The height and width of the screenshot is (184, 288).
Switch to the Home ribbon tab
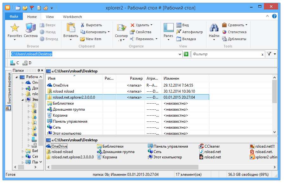click(32, 17)
